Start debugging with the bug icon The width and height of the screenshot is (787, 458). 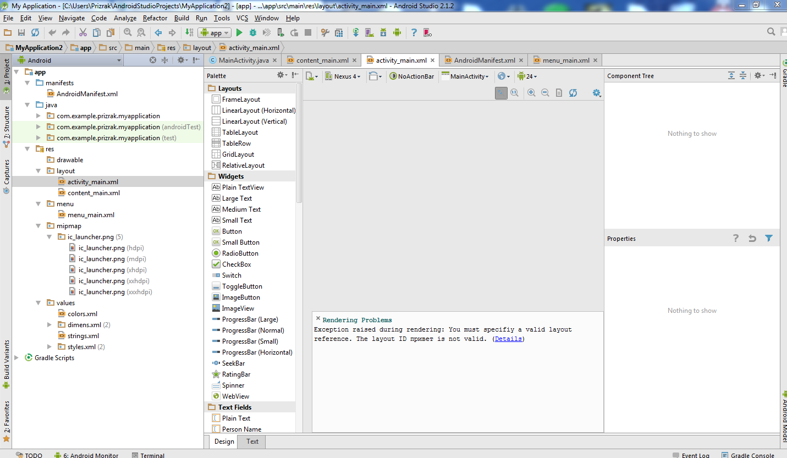pos(253,32)
